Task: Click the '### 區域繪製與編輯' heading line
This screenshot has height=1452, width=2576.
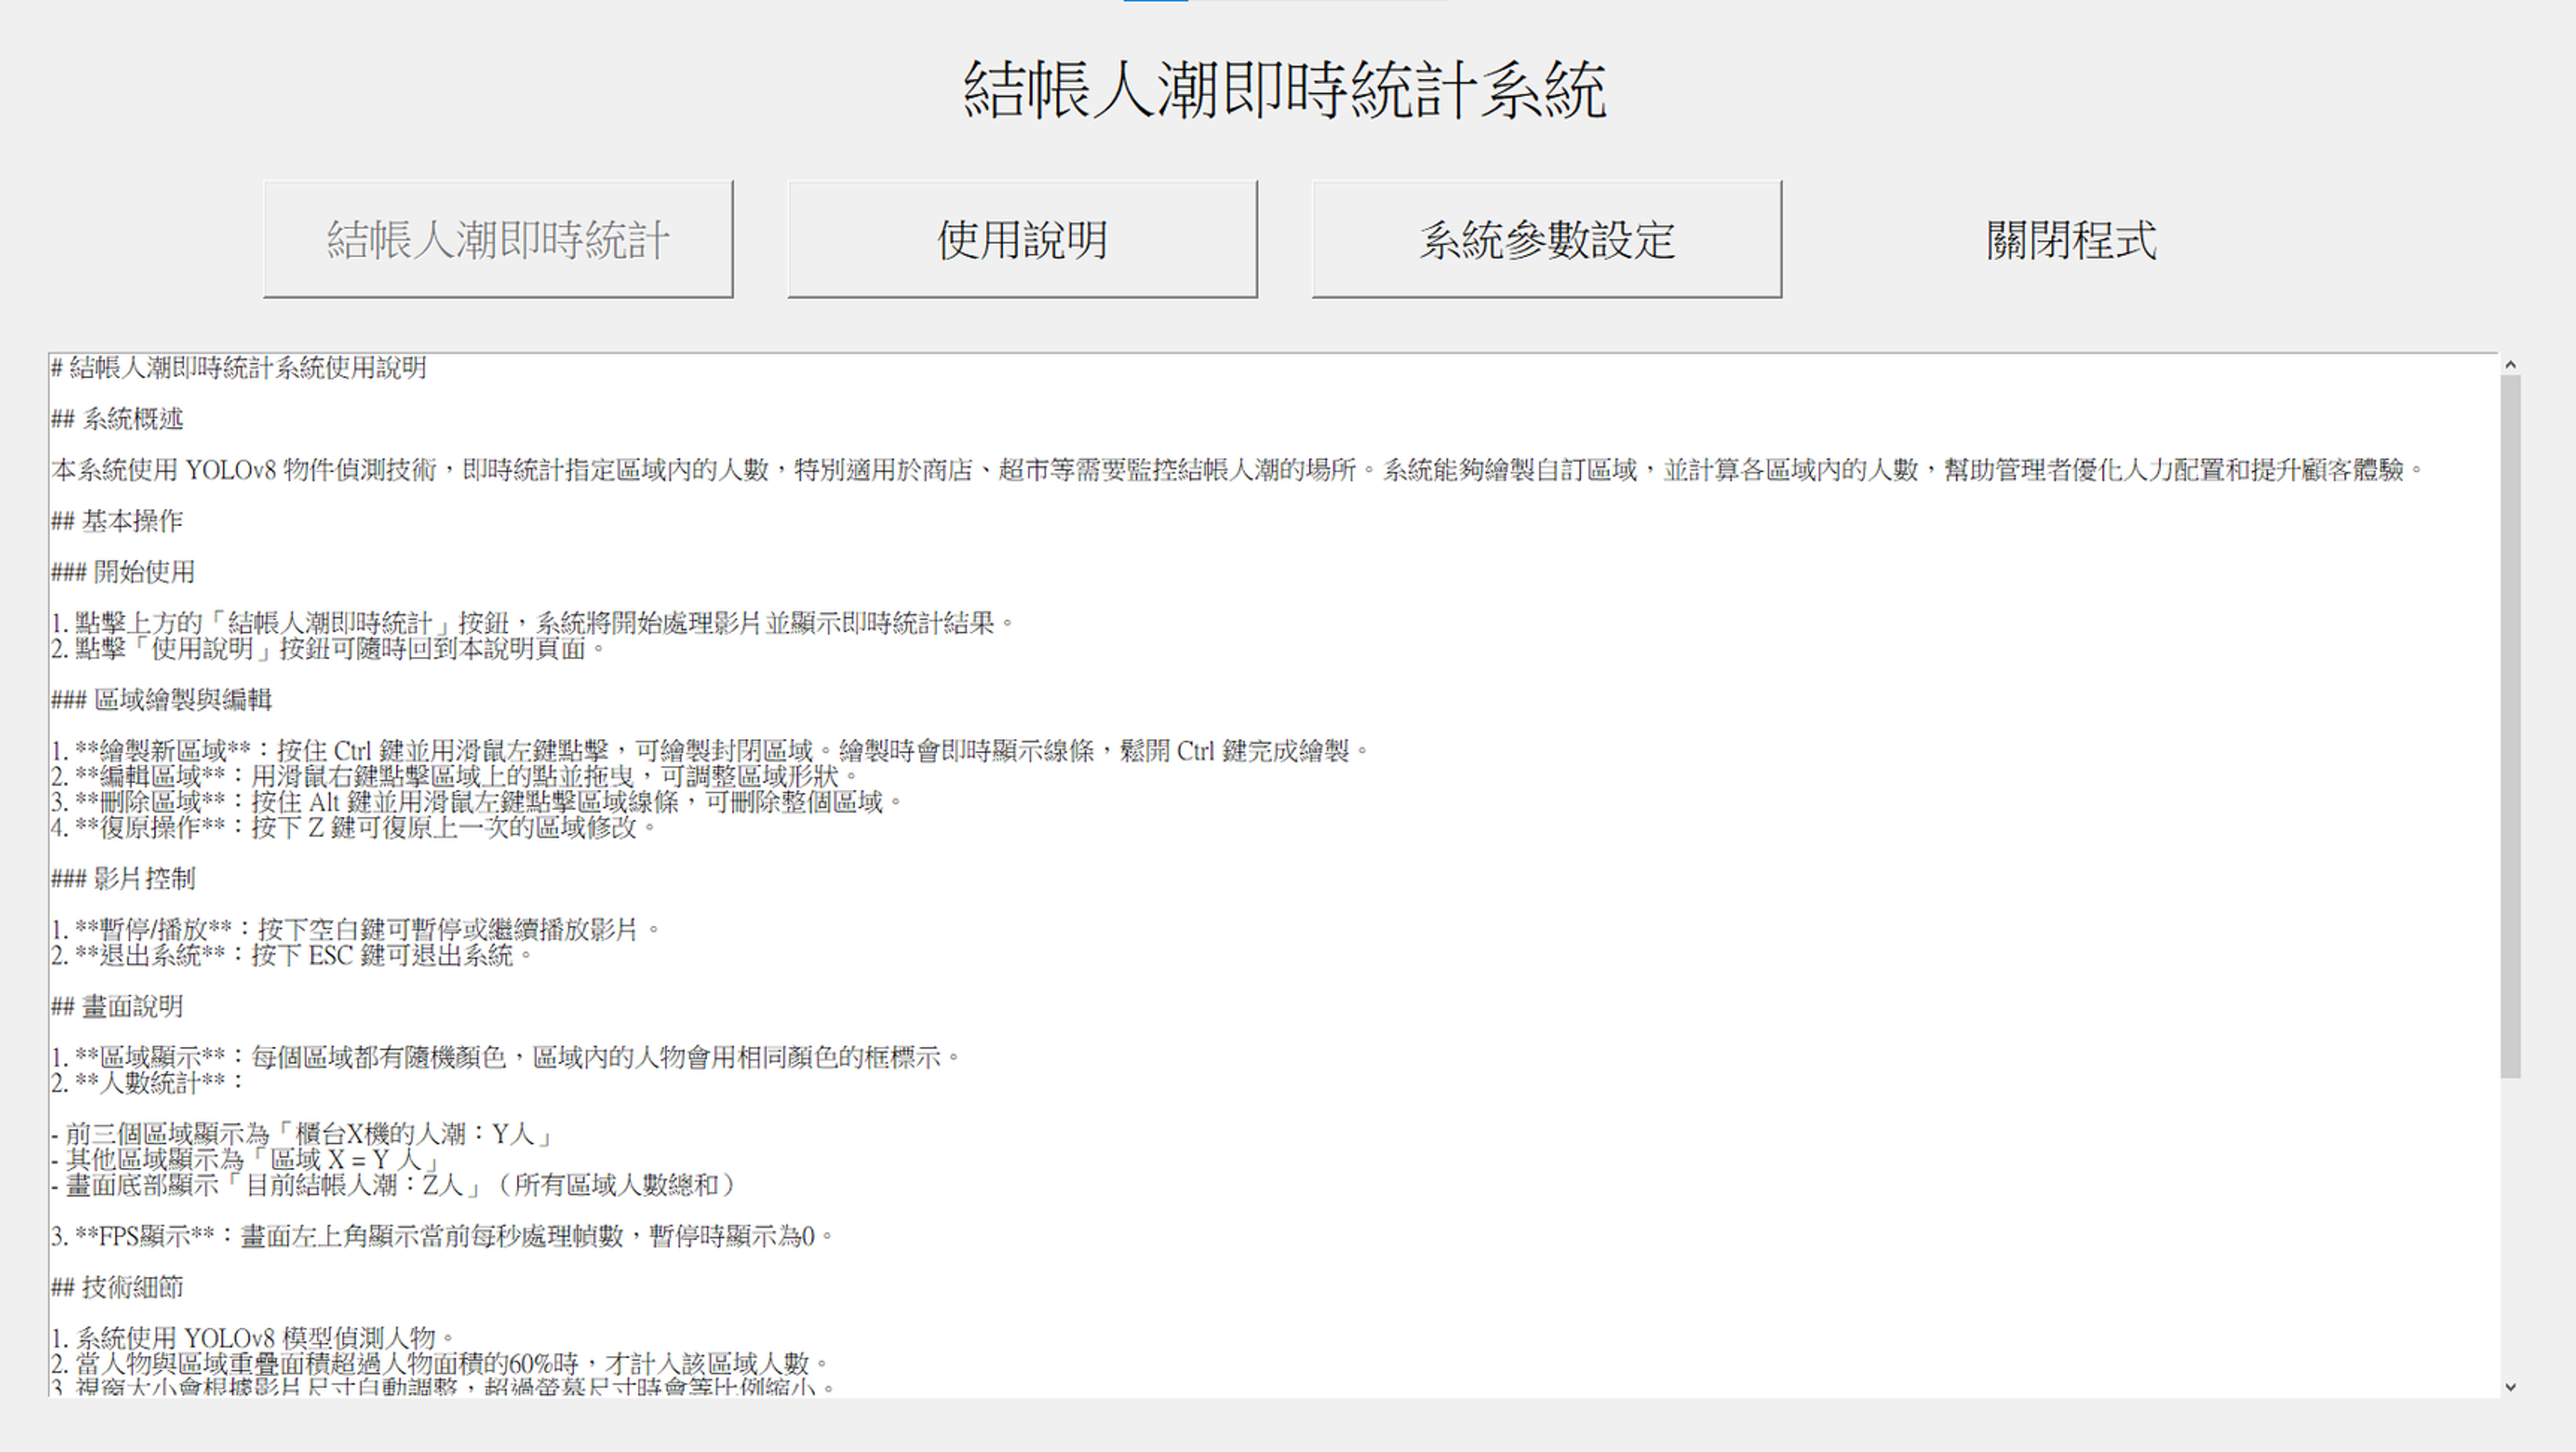Action: pos(161,700)
